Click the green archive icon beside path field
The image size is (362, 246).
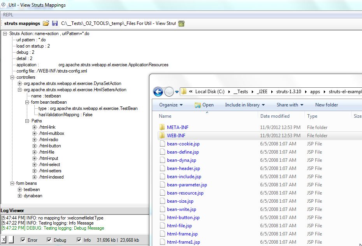[x=181, y=23]
